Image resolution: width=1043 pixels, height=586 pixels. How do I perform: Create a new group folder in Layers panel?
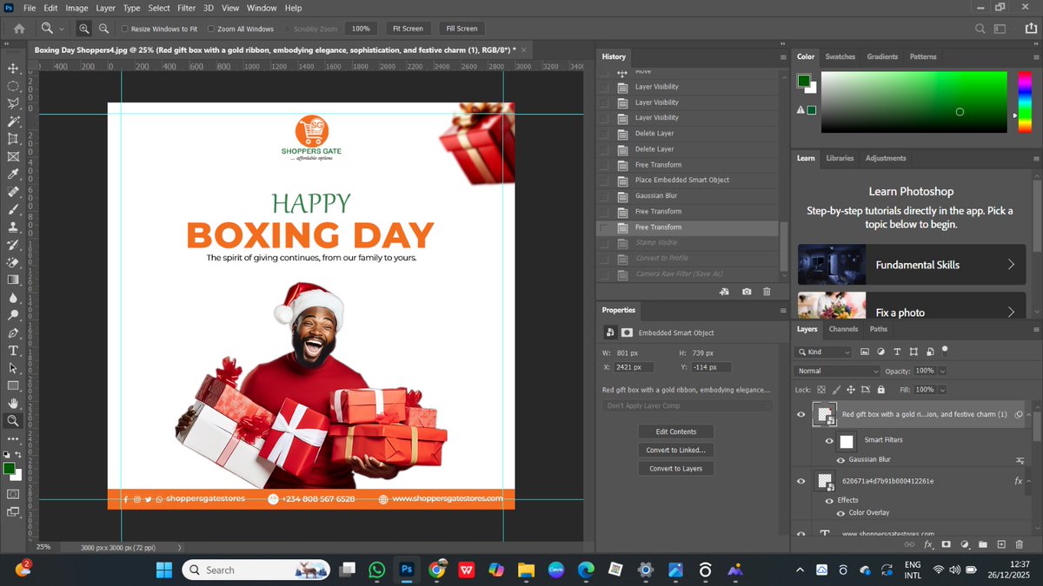pos(983,544)
